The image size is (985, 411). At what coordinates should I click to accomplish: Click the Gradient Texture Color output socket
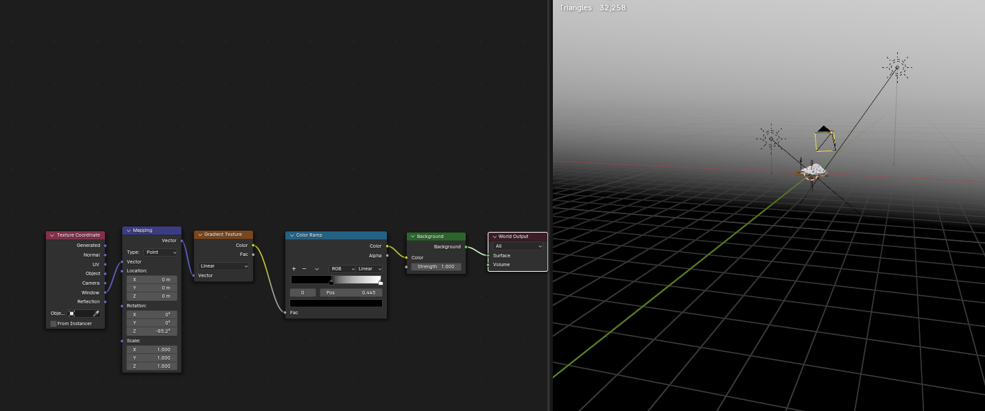click(x=253, y=245)
